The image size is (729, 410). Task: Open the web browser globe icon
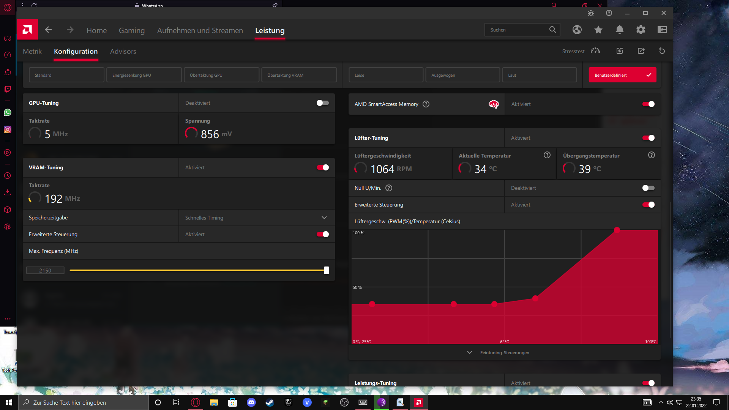577,30
